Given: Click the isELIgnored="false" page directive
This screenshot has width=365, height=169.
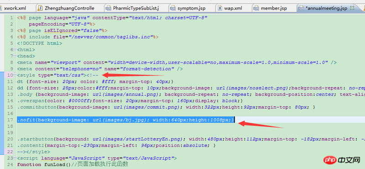Looking at the screenshot, I should pos(62,30).
